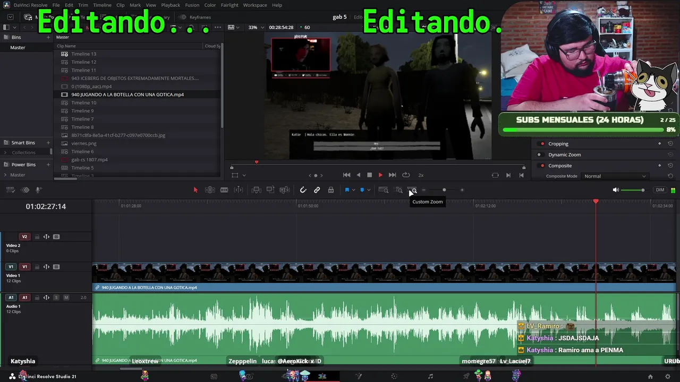Open the marker color dropdown arrow
This screenshot has height=382, width=680.
pyautogui.click(x=369, y=190)
